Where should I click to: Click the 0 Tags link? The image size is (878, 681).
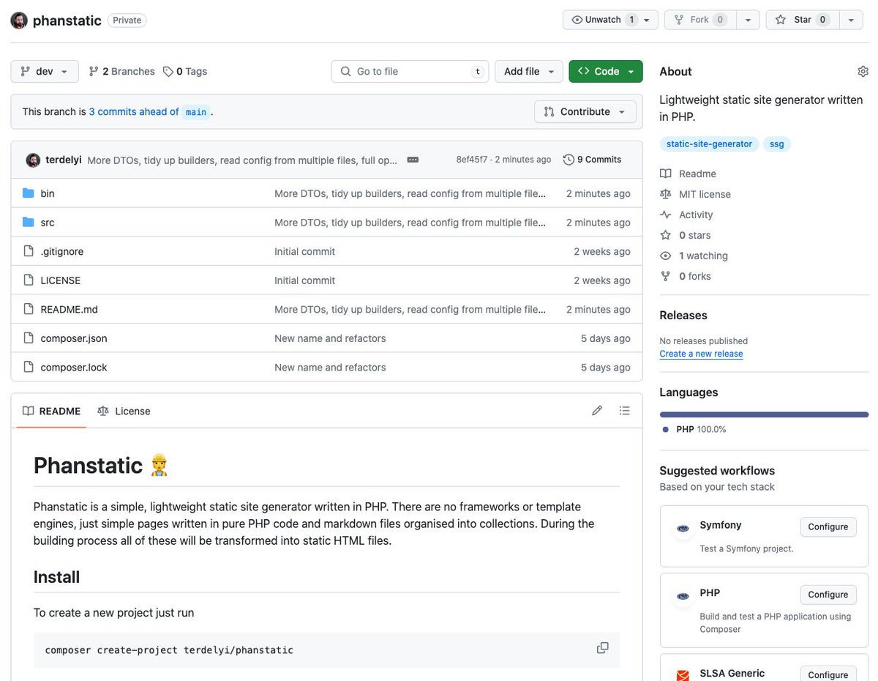click(185, 71)
